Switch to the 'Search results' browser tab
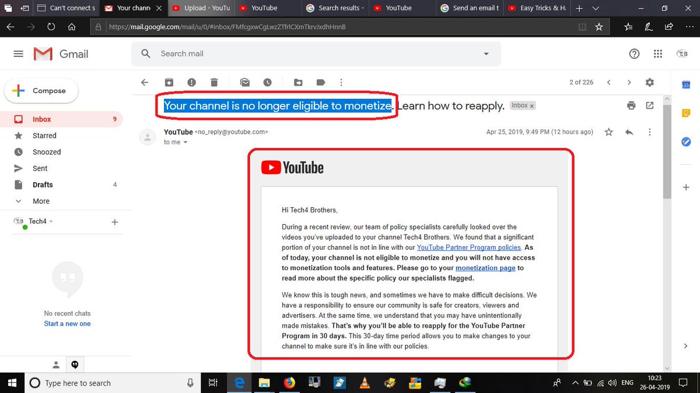Viewport: 700px width, 393px height. click(335, 8)
